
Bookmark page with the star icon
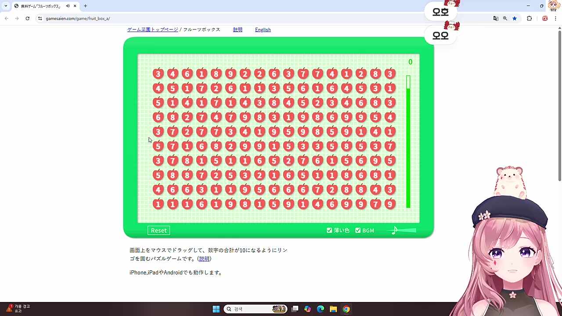[515, 18]
